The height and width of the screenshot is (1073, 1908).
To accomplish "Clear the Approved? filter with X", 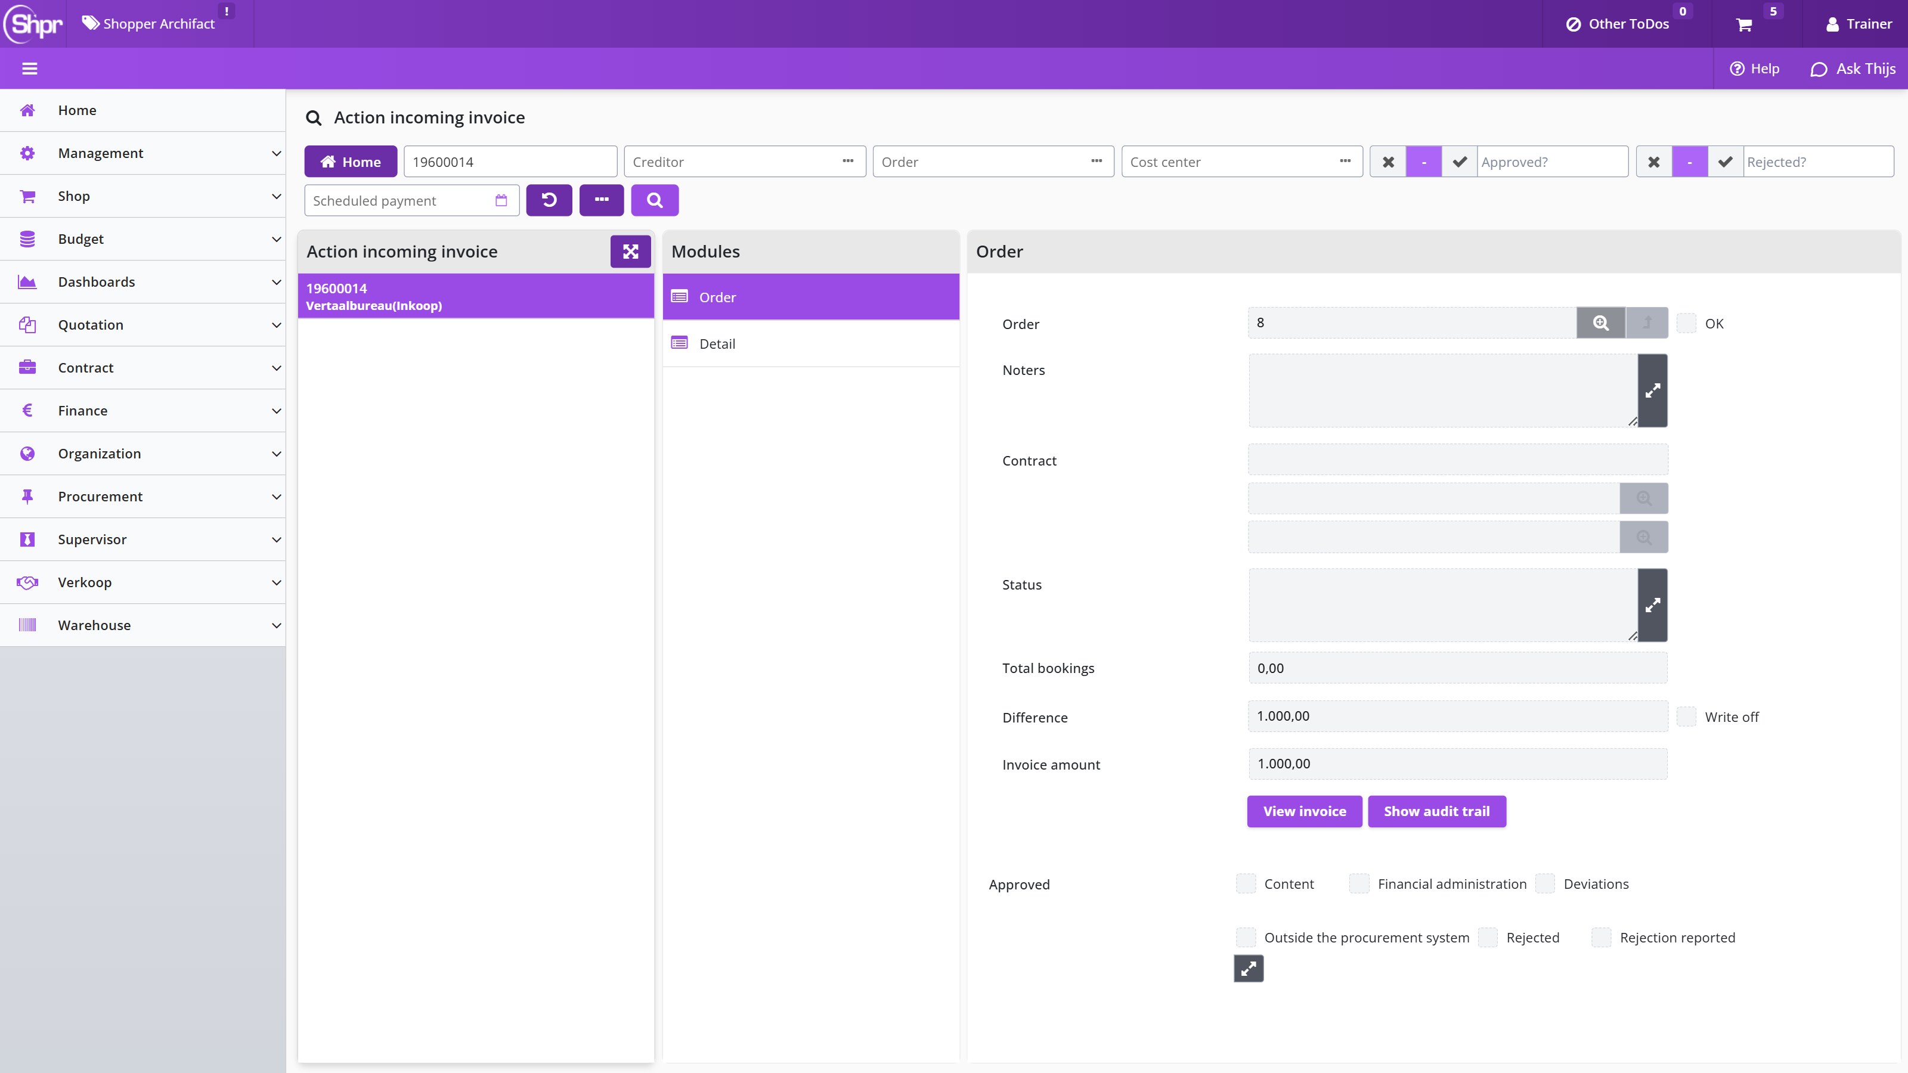I will click(1388, 162).
